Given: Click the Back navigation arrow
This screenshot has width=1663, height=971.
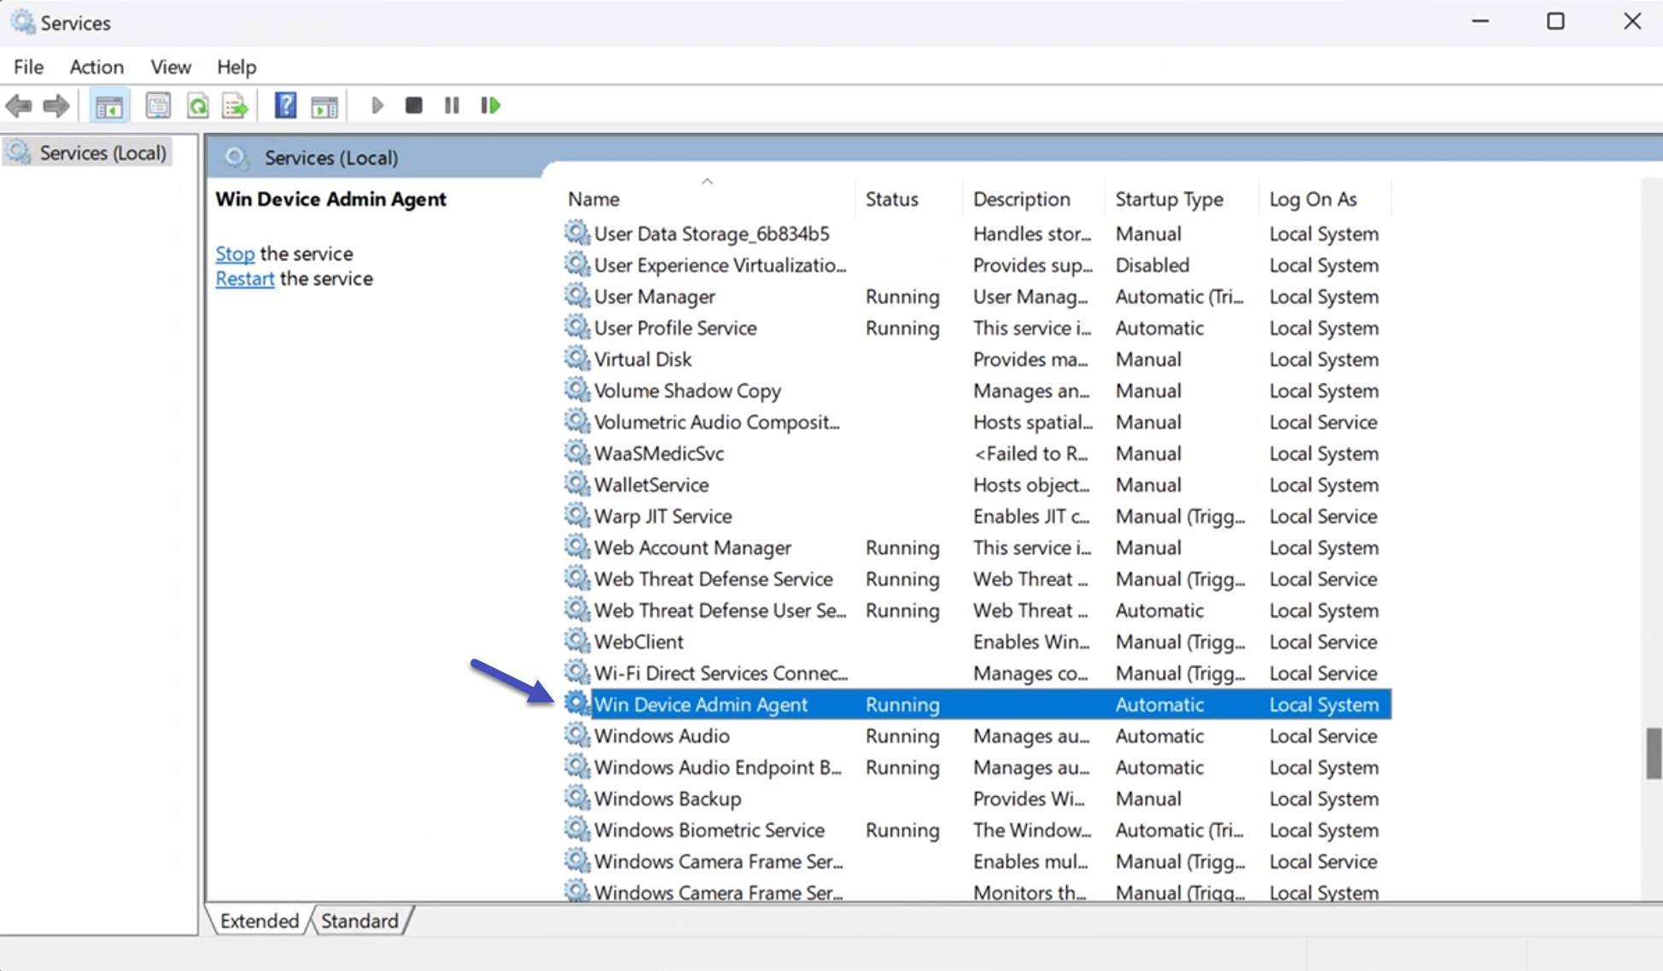Looking at the screenshot, I should pyautogui.click(x=19, y=105).
